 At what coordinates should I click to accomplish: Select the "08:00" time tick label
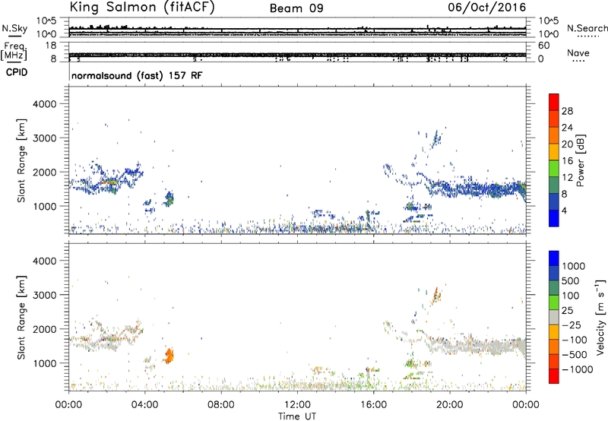click(x=221, y=405)
